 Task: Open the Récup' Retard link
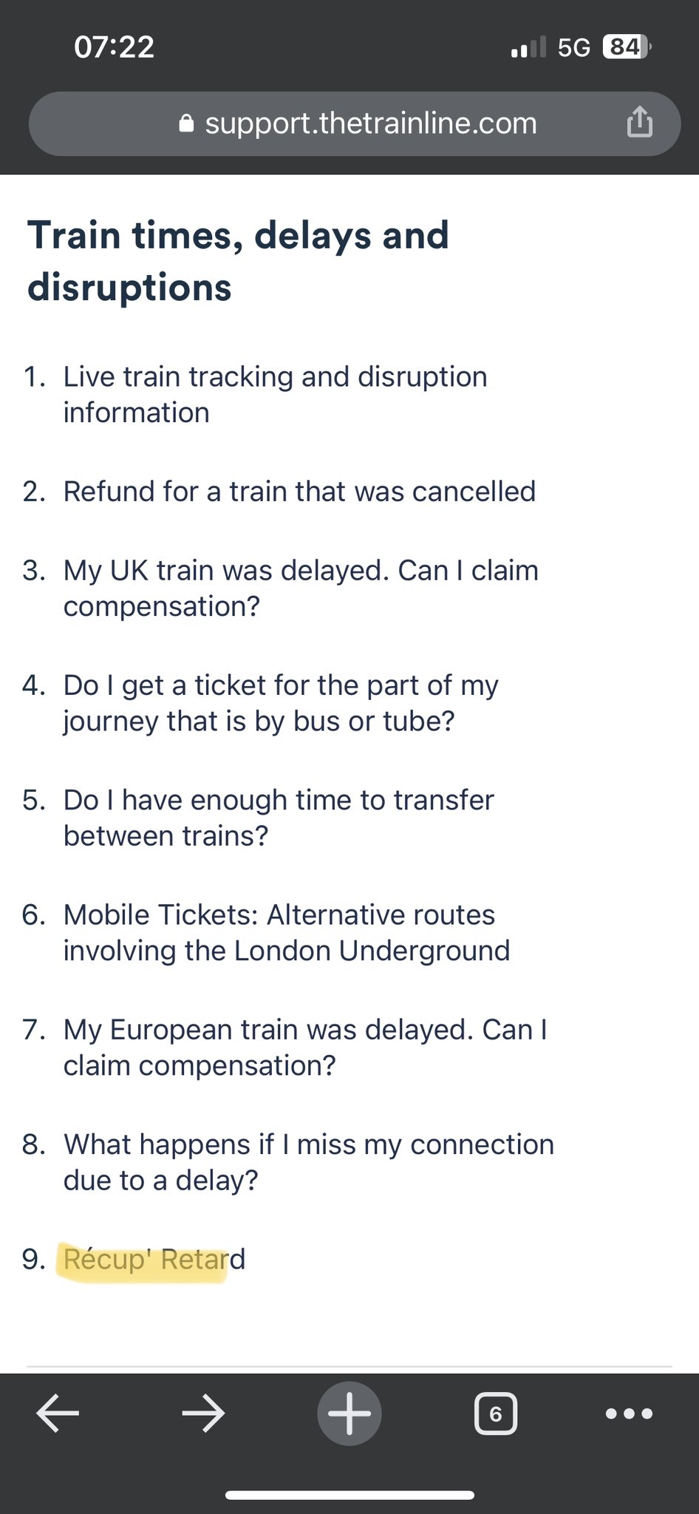tap(154, 1259)
